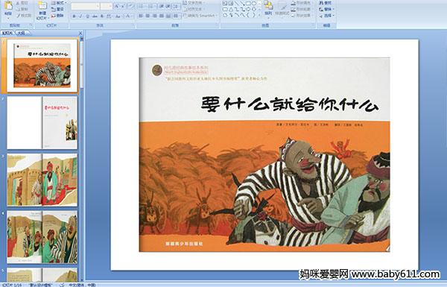Screen dimensions: 447x287
Task: Toggle Underline formatting
Action: [x=88, y=16]
